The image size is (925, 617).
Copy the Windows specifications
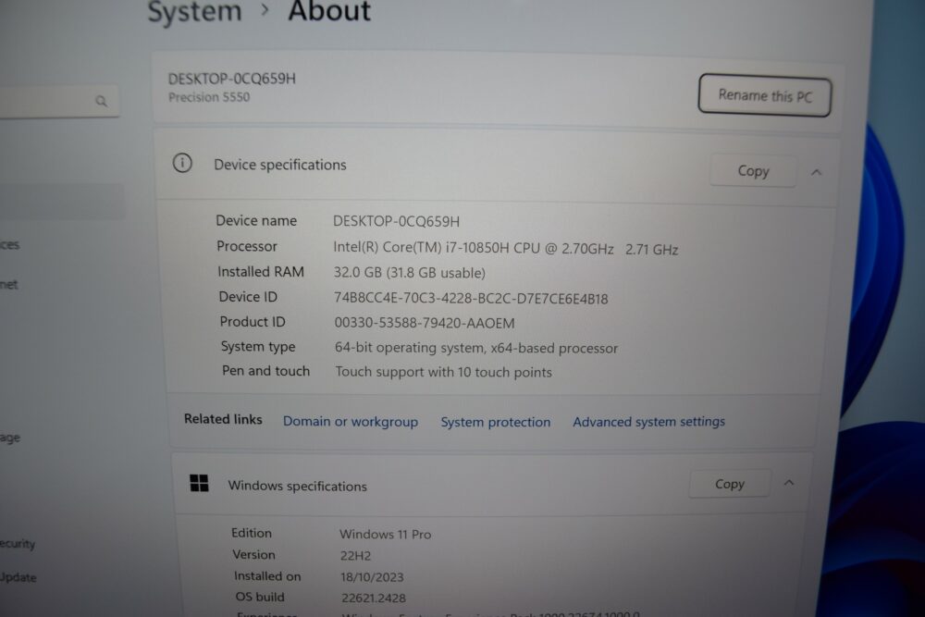click(x=730, y=484)
